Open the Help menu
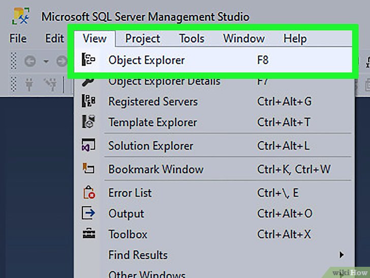 [295, 39]
